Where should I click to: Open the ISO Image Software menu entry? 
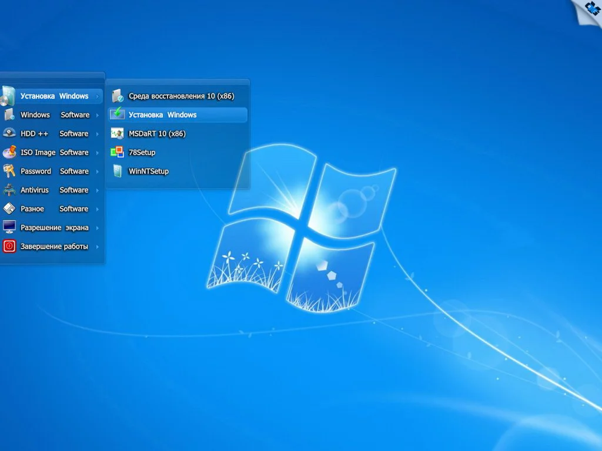point(52,152)
